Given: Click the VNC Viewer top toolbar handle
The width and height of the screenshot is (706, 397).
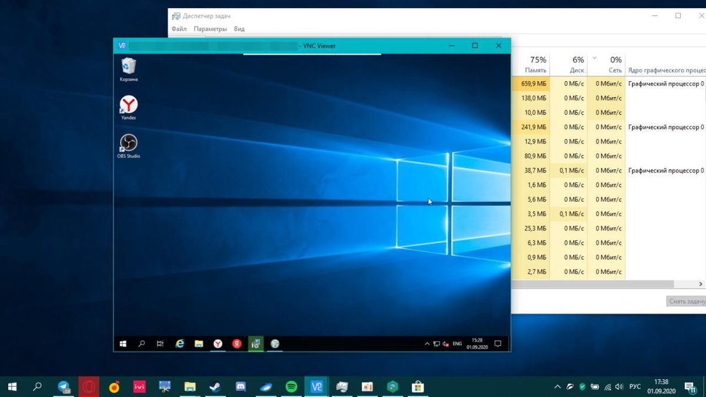Looking at the screenshot, I should coord(312,55).
